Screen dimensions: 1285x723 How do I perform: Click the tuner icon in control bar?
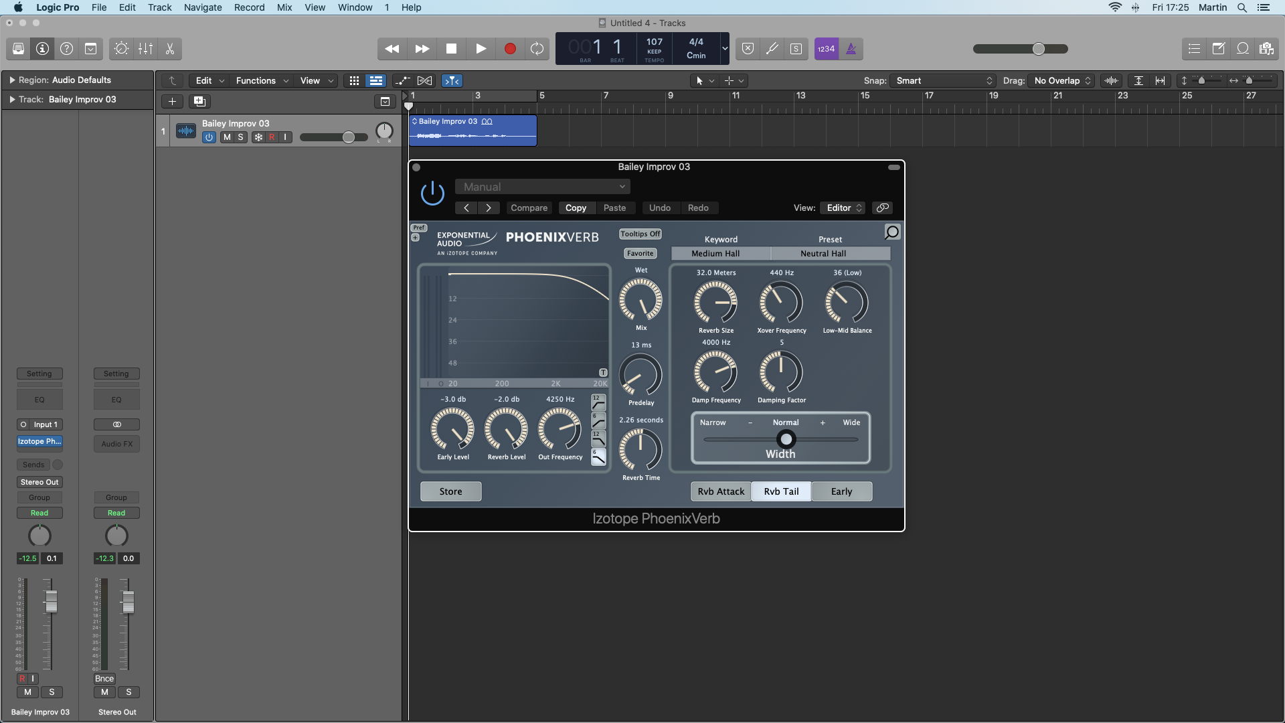coord(772,49)
